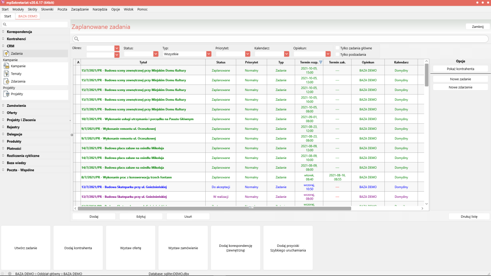Switch to the Start tab
The width and height of the screenshot is (491, 276).
point(8,16)
